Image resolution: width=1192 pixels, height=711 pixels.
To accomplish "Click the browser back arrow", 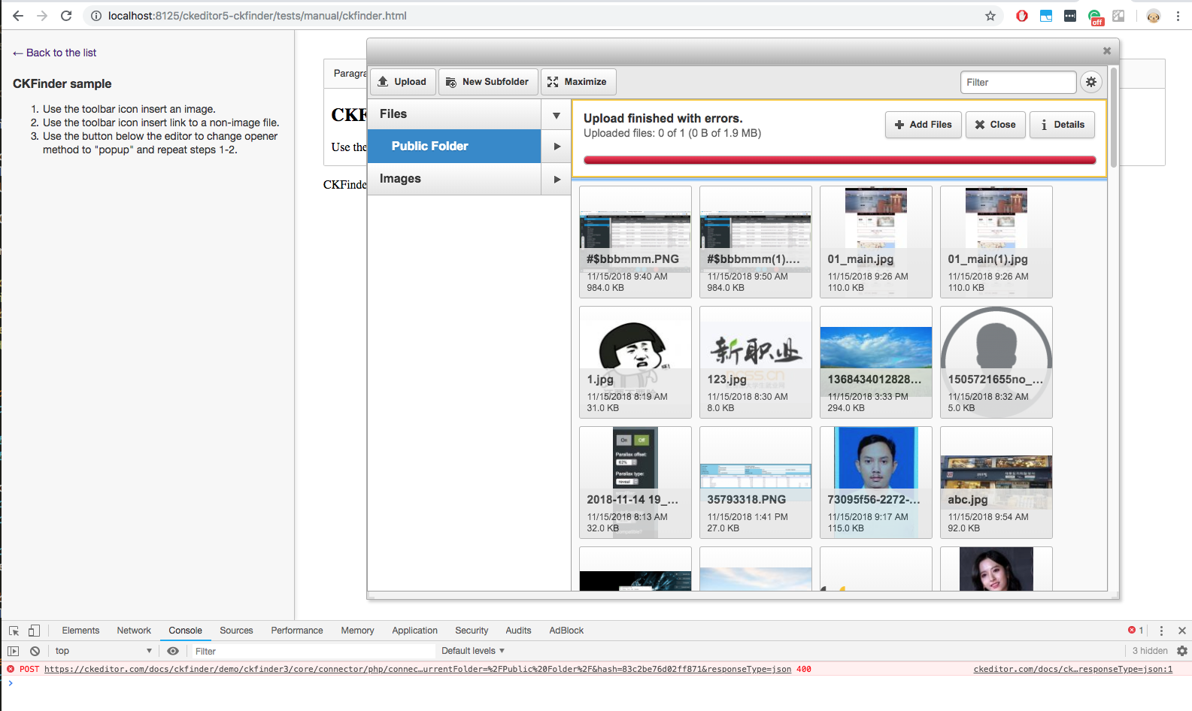I will (x=18, y=16).
